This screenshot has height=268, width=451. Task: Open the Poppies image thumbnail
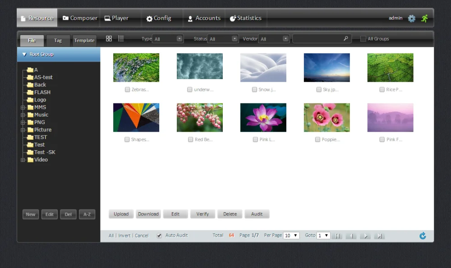(x=327, y=117)
